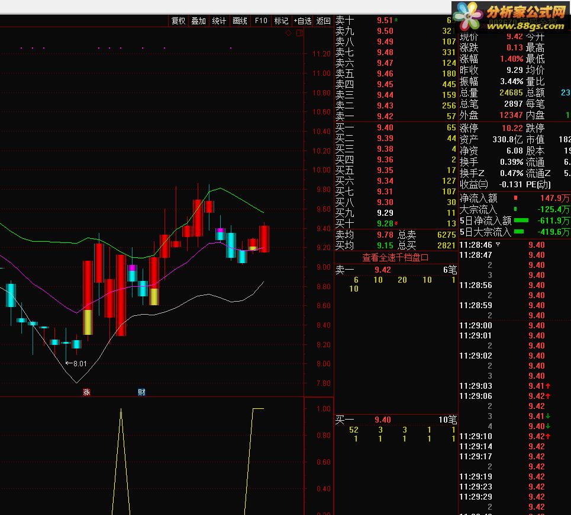Expand the arrow beside the 11:28:46 tick time
This screenshot has width=571, height=515.
[x=498, y=245]
